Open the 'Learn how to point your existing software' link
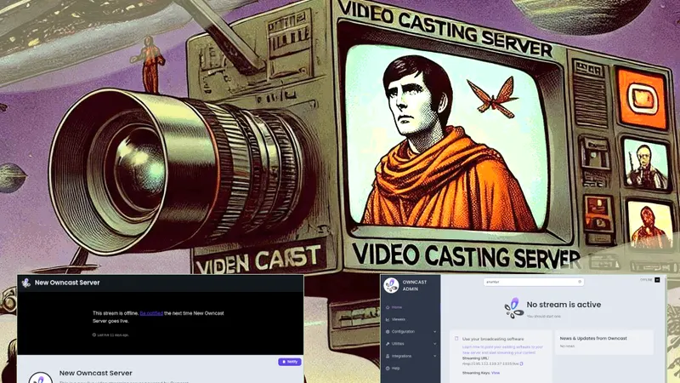The width and height of the screenshot is (680, 383). coord(502,350)
